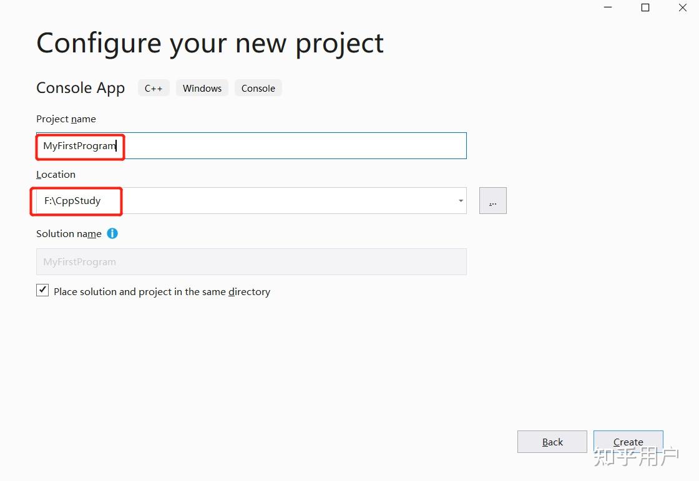Close the Configure your new project dialog
This screenshot has height=481, width=699.
coord(682,7)
